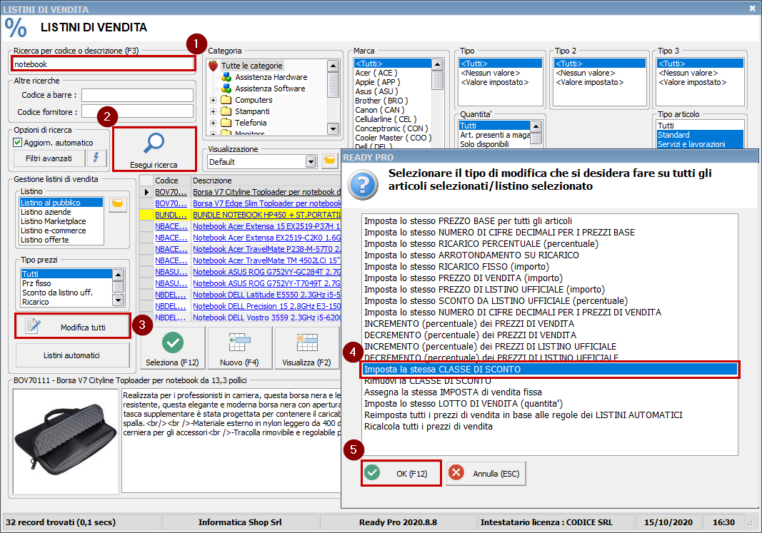Close the Listini di Vendita window
Screen dimensions: 762x533
pos(752,9)
